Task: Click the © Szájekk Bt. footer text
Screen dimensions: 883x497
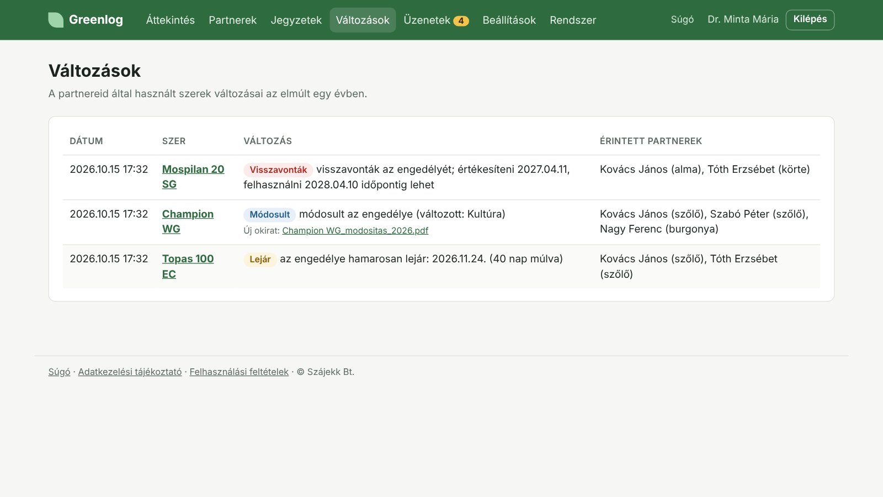Action: (x=326, y=372)
